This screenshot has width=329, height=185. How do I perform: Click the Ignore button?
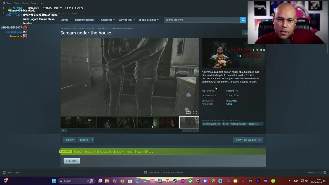[x=84, y=140]
